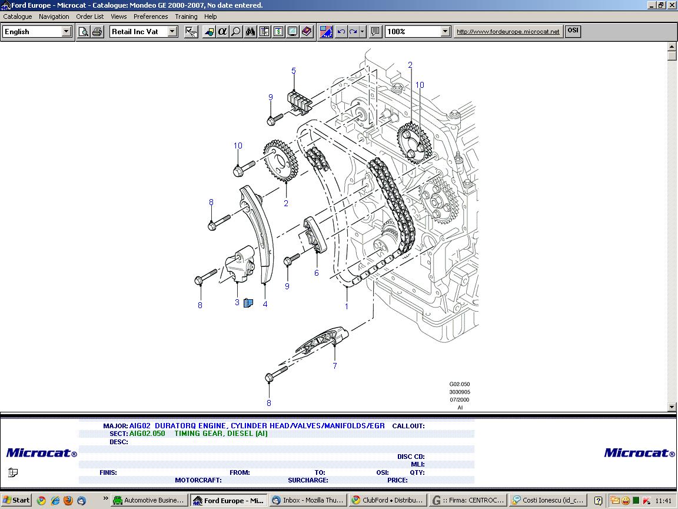
Task: Visit the fordeurope.microcat.net link
Action: [508, 32]
